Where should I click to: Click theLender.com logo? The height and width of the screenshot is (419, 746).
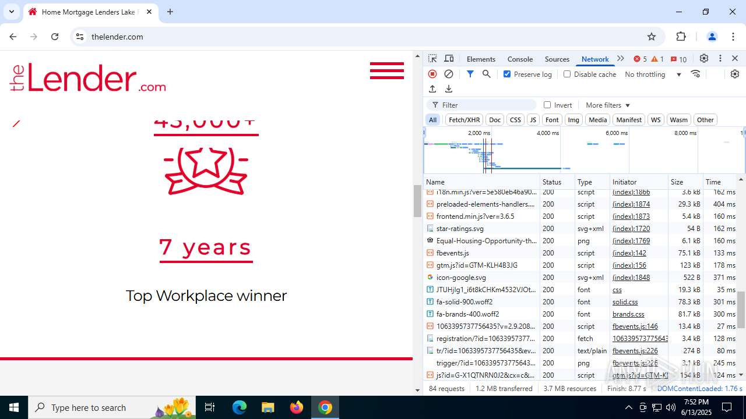88,78
